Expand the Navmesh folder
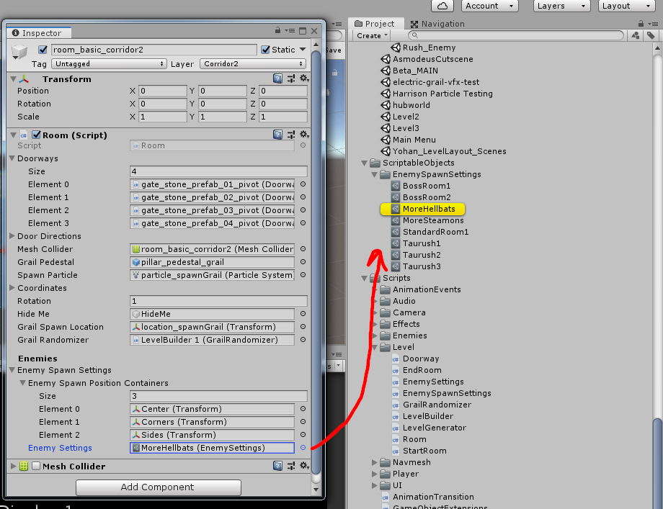Viewport: 663px width, 509px height. click(x=374, y=462)
